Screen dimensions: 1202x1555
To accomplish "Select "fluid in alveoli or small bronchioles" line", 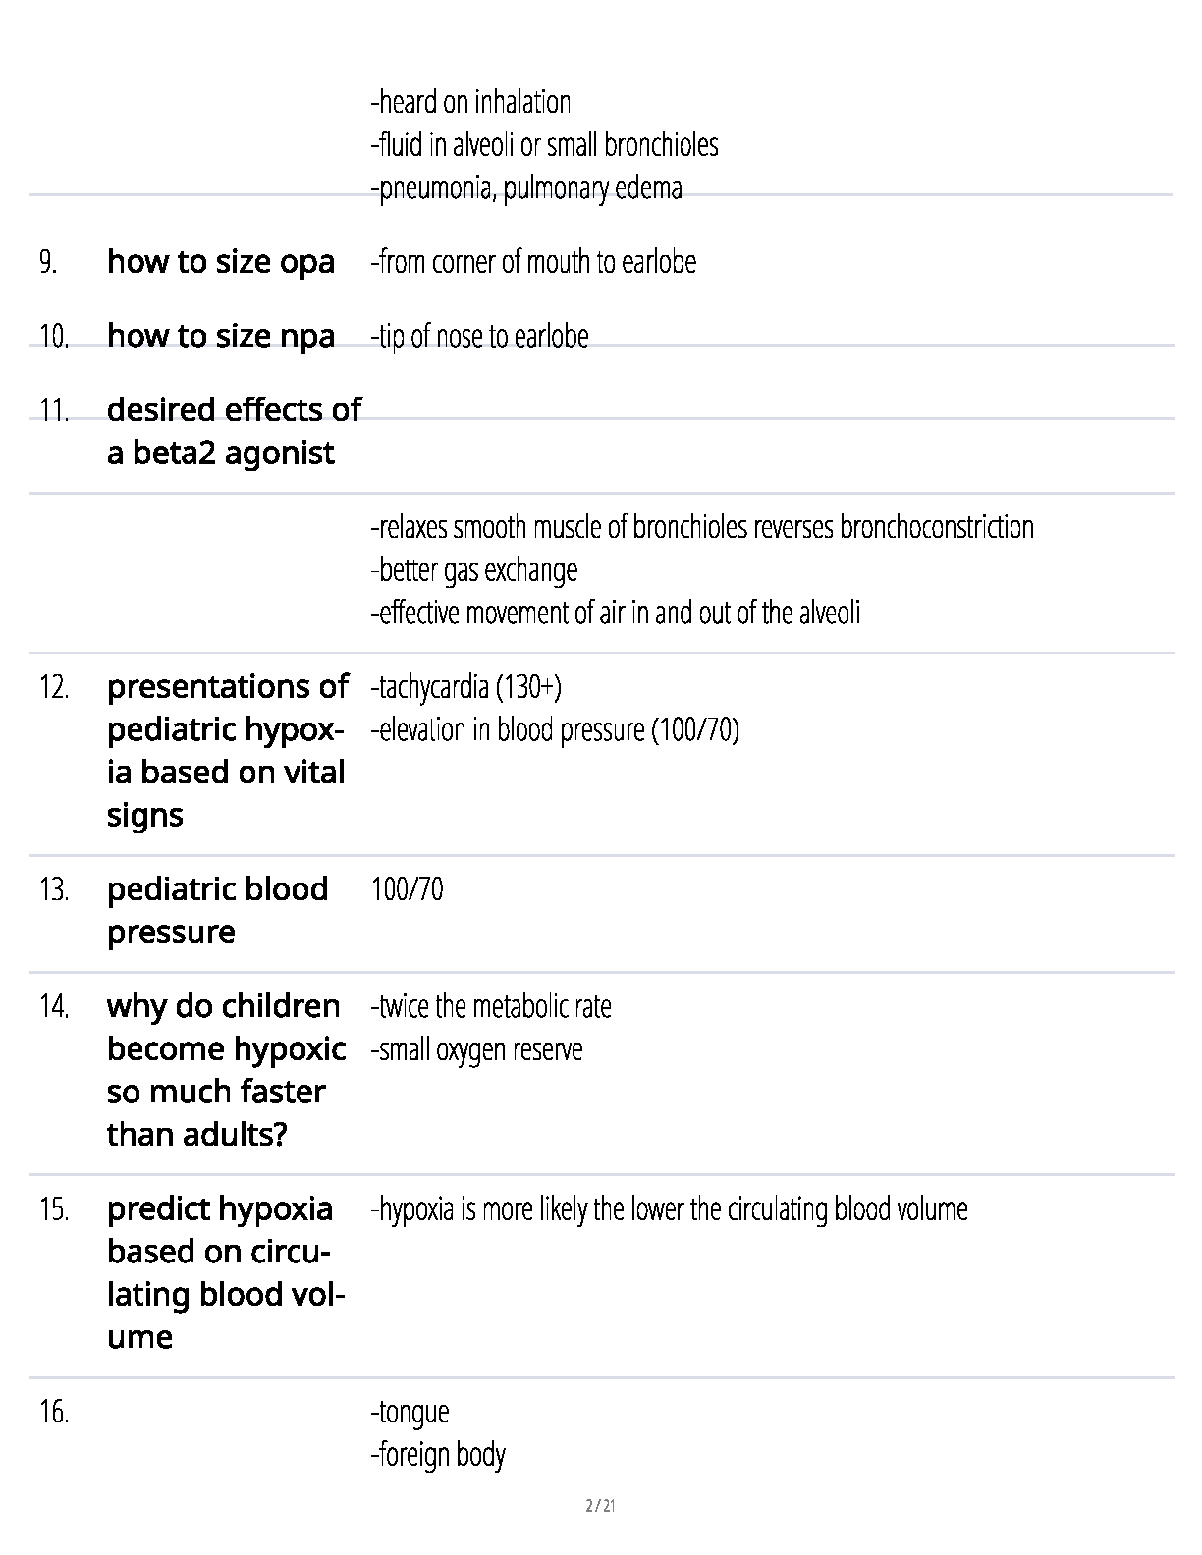I will point(544,145).
